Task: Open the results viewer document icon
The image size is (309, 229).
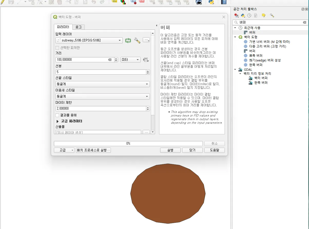Action: 255,15
